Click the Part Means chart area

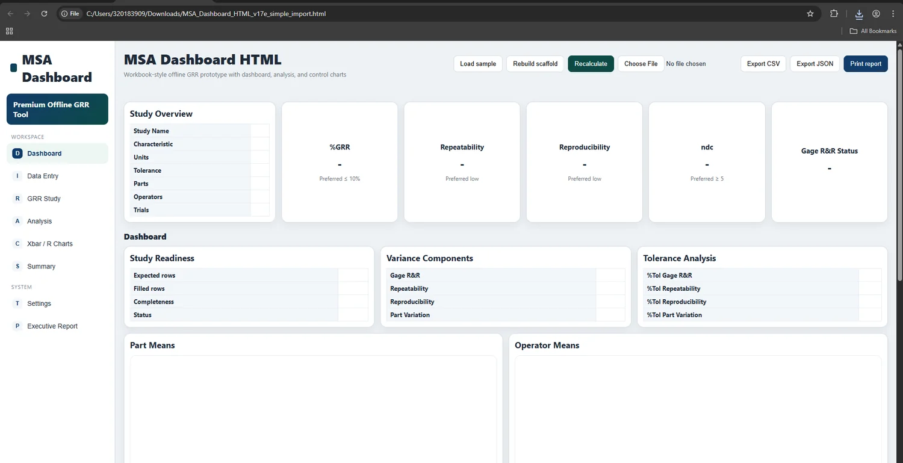tap(313, 409)
